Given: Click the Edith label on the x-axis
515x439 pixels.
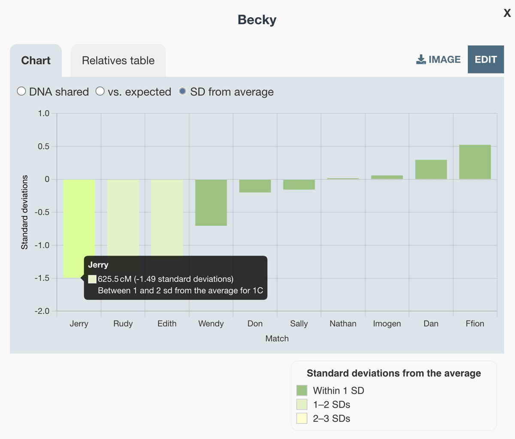Looking at the screenshot, I should point(167,323).
